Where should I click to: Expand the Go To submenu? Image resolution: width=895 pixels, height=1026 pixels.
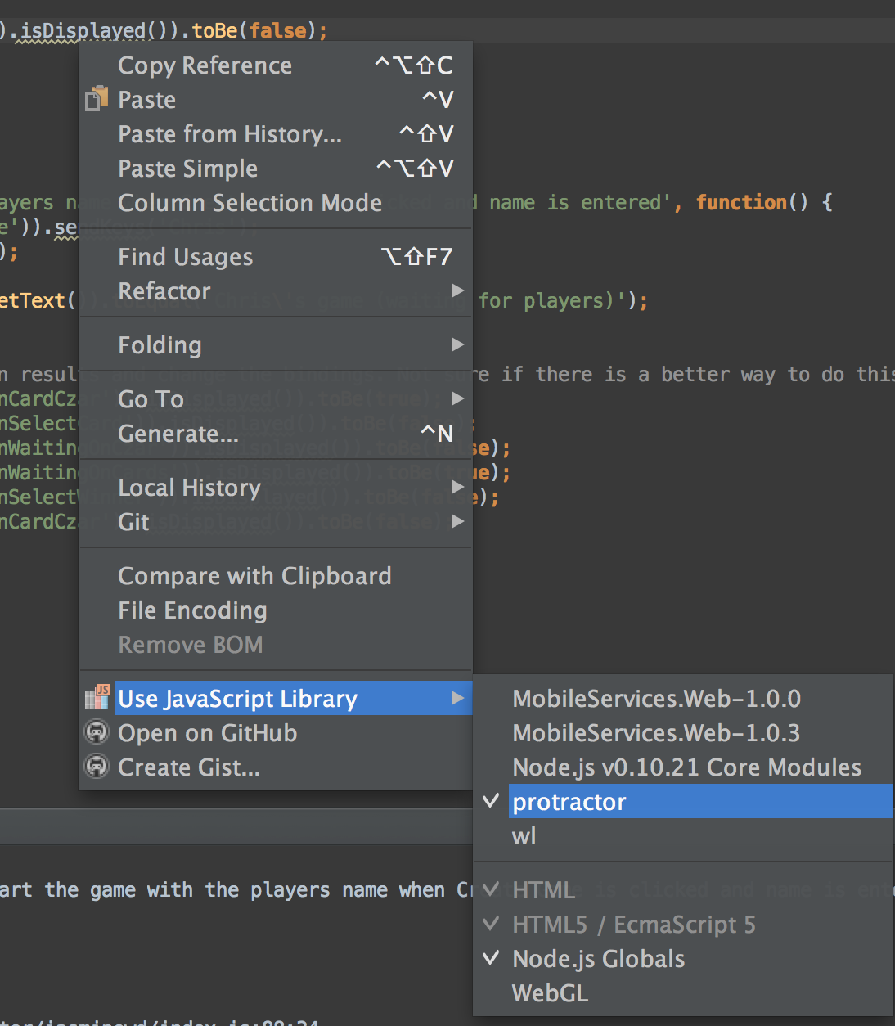click(x=456, y=398)
